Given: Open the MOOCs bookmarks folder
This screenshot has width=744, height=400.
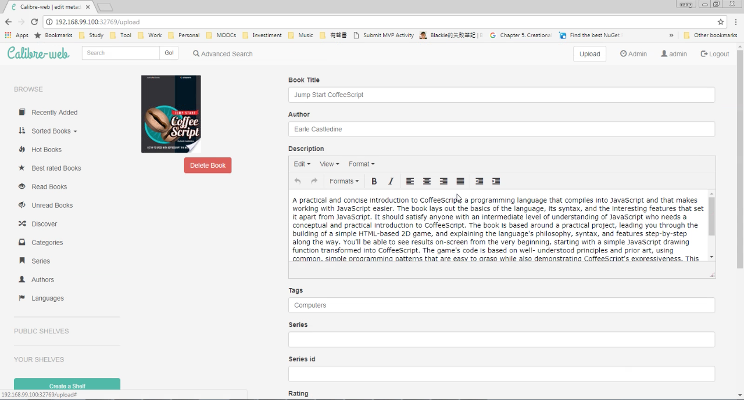Looking at the screenshot, I should tap(221, 35).
